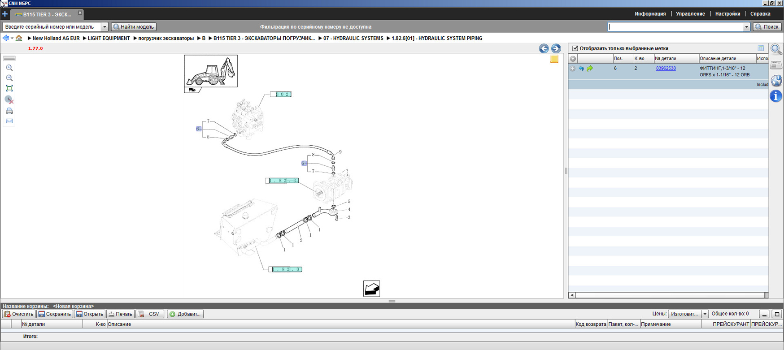The image size is (784, 350).
Task: Click the green forward arrow in part row
Action: coord(590,69)
